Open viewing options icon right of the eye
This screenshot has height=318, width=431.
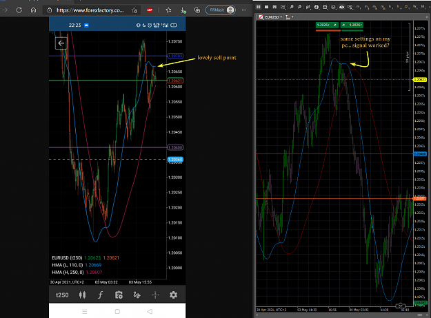click(x=350, y=7)
